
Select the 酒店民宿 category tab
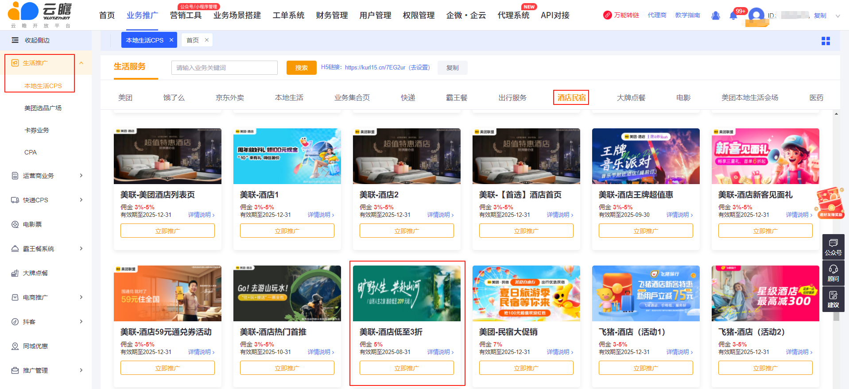(571, 97)
